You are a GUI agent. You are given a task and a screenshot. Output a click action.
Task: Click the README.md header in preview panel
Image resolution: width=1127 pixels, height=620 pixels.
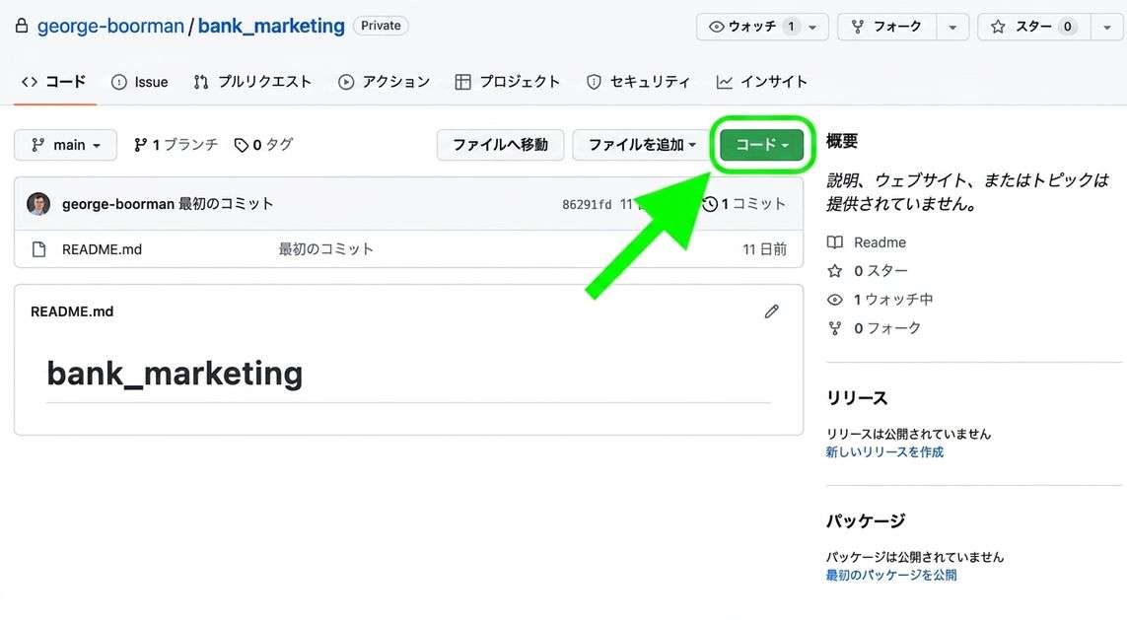(x=72, y=311)
